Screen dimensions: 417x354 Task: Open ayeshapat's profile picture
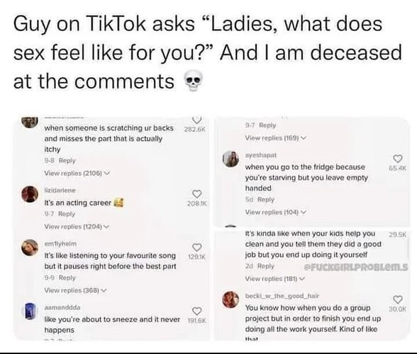click(x=230, y=159)
